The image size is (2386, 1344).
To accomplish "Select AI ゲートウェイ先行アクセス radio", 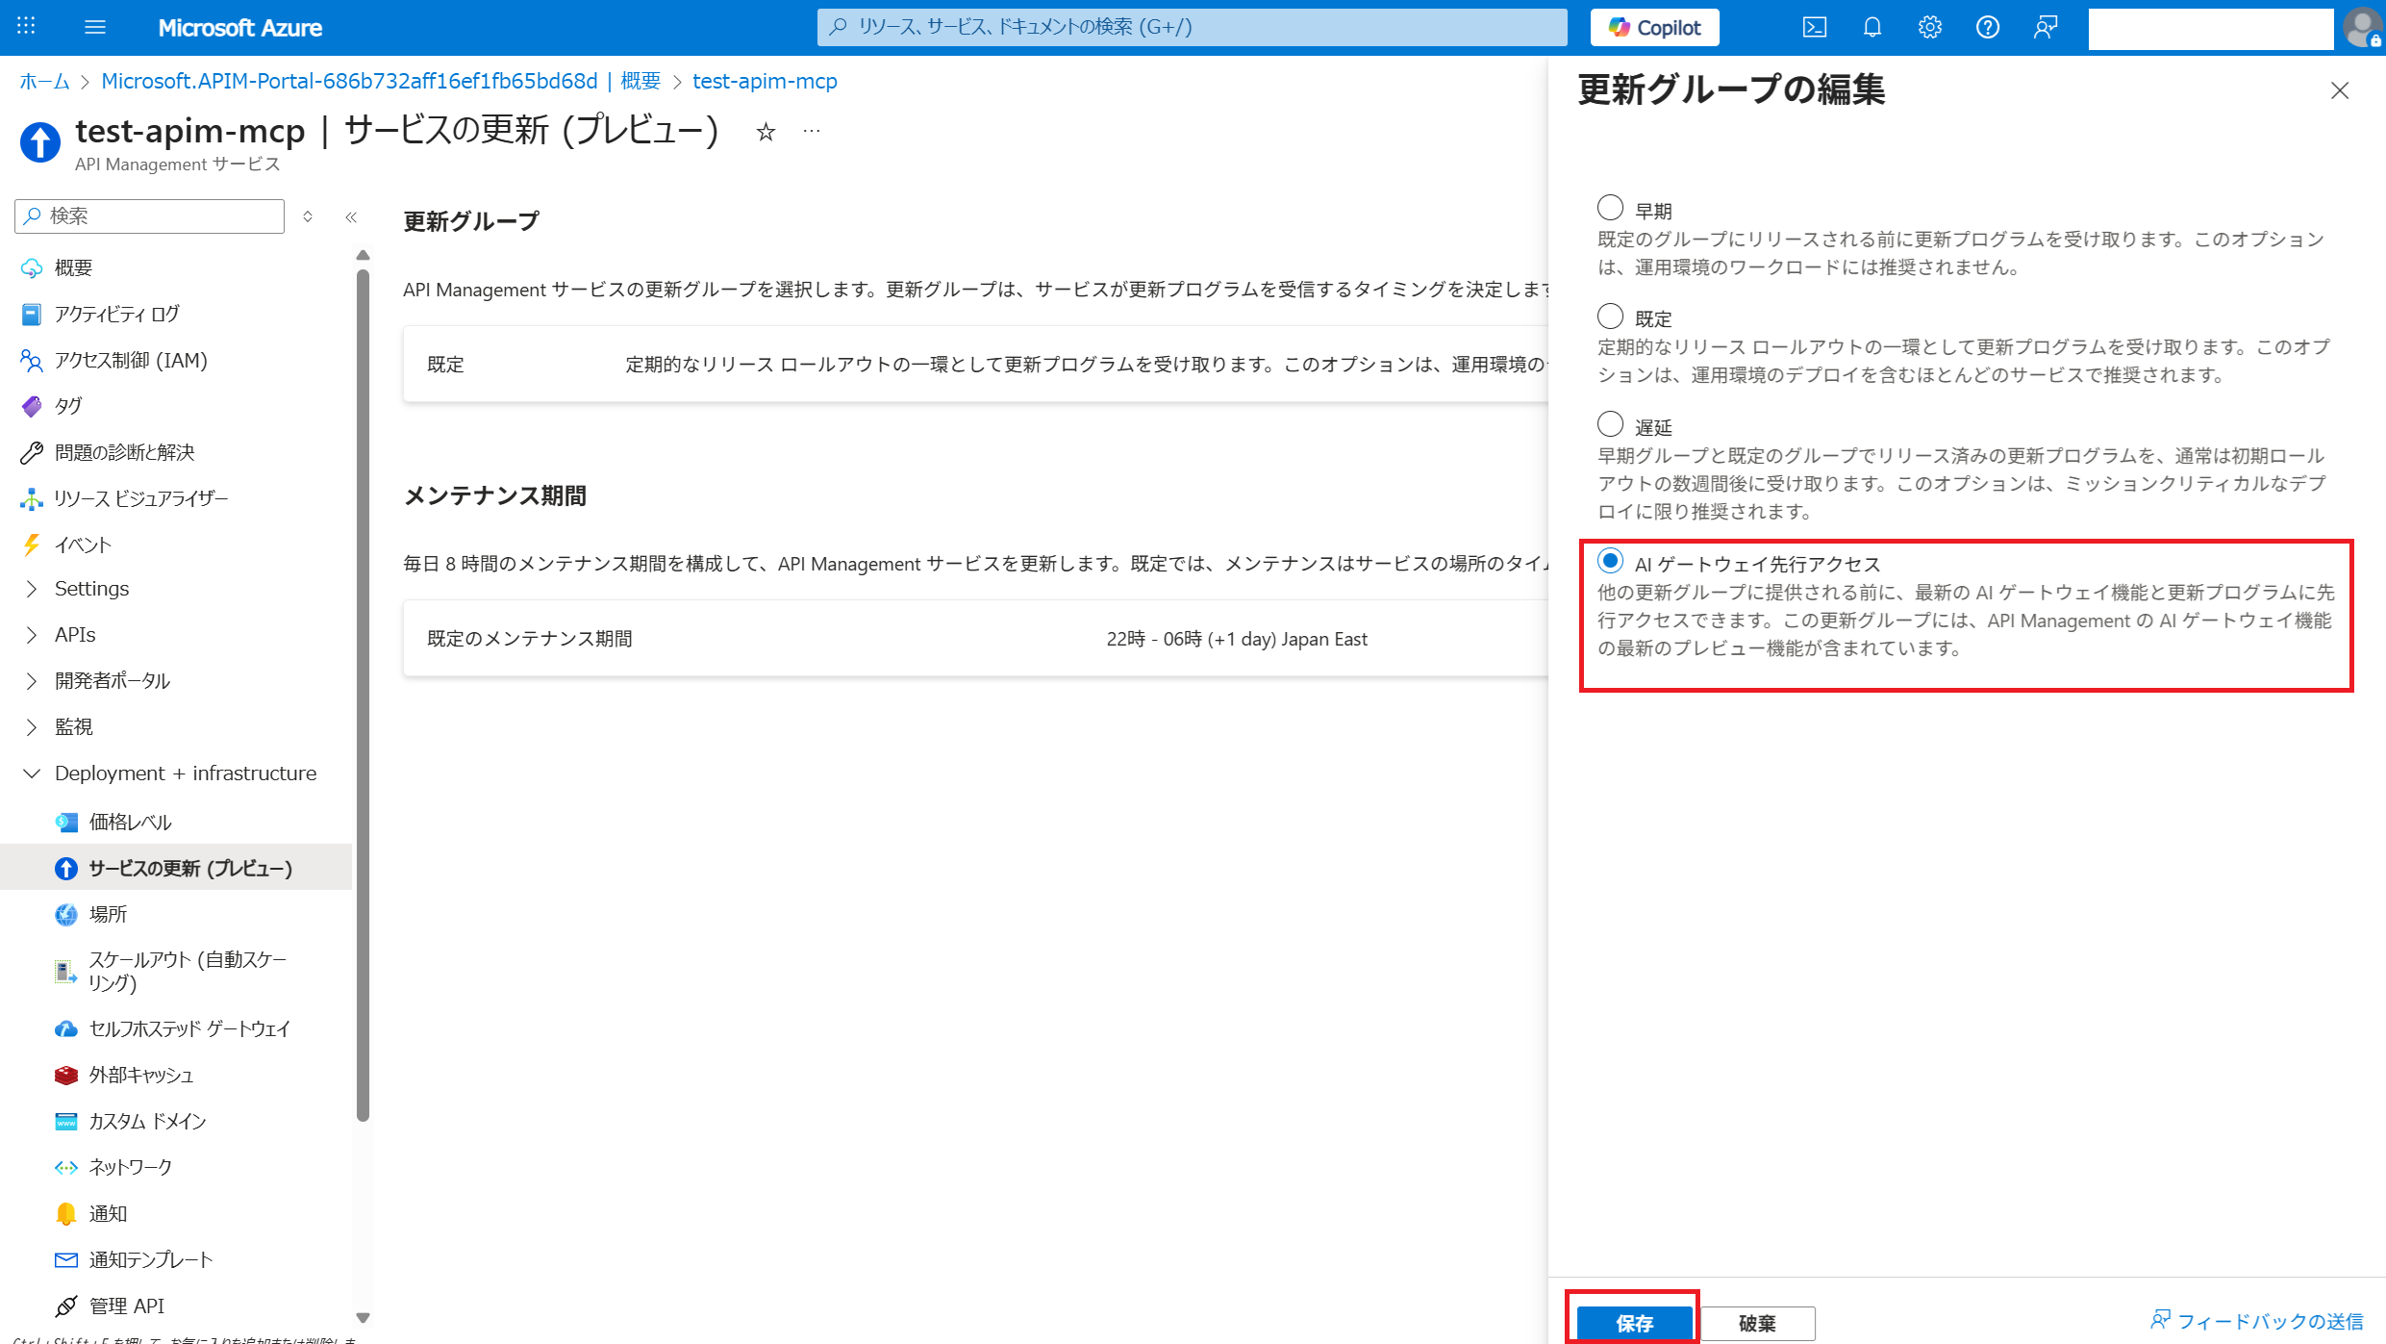I will tap(1610, 561).
